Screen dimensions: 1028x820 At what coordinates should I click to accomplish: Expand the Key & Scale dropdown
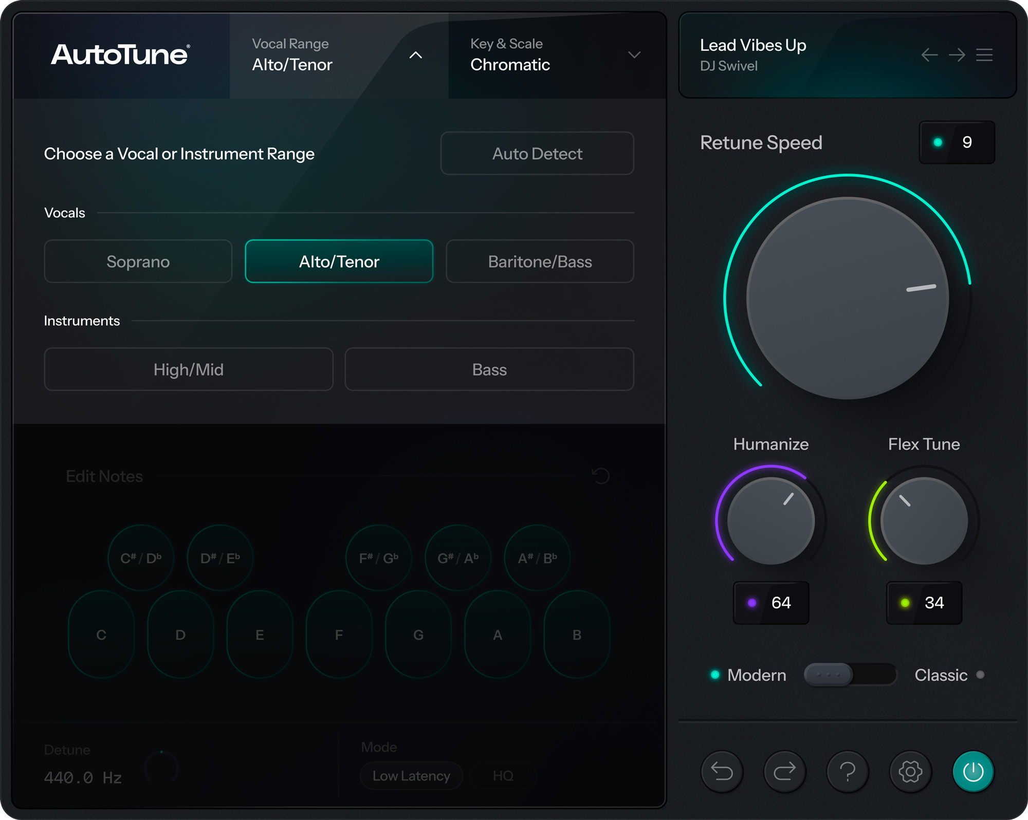coord(634,55)
